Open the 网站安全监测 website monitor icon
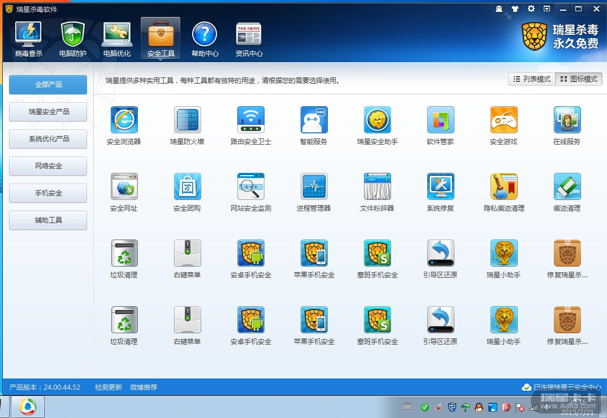607x418 pixels. [250, 186]
